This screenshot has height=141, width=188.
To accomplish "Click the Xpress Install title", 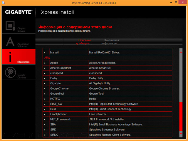I will tap(57, 12).
